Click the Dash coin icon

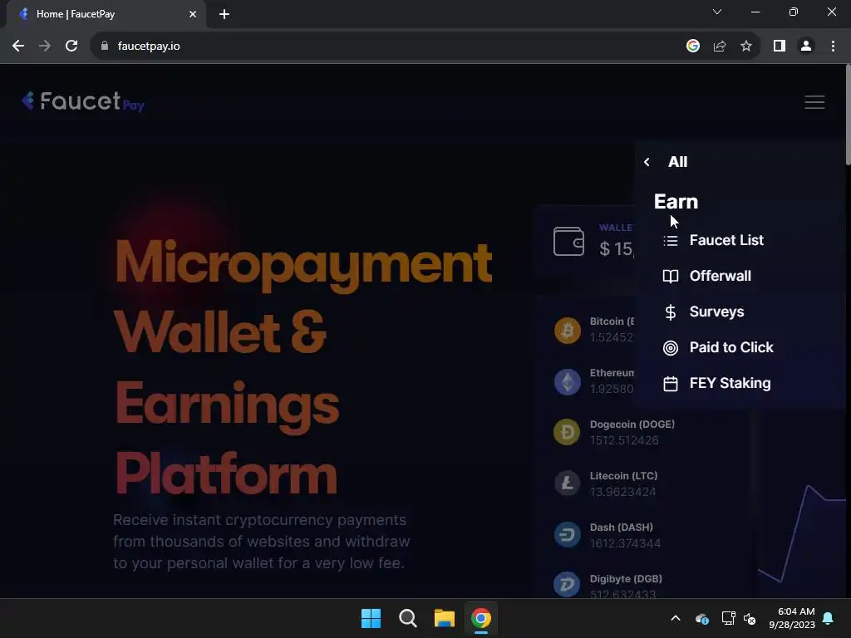click(567, 535)
